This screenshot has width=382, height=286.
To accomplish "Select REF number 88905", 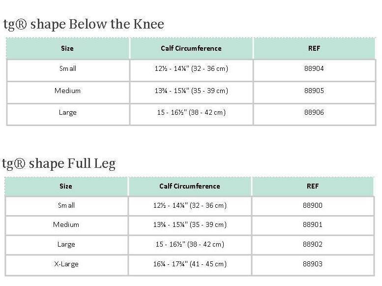I will pyautogui.click(x=314, y=91).
